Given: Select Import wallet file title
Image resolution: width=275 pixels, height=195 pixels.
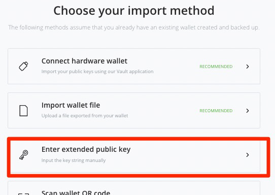Looking at the screenshot, I should (x=71, y=105).
